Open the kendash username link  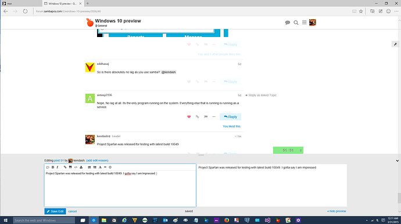coord(102,137)
